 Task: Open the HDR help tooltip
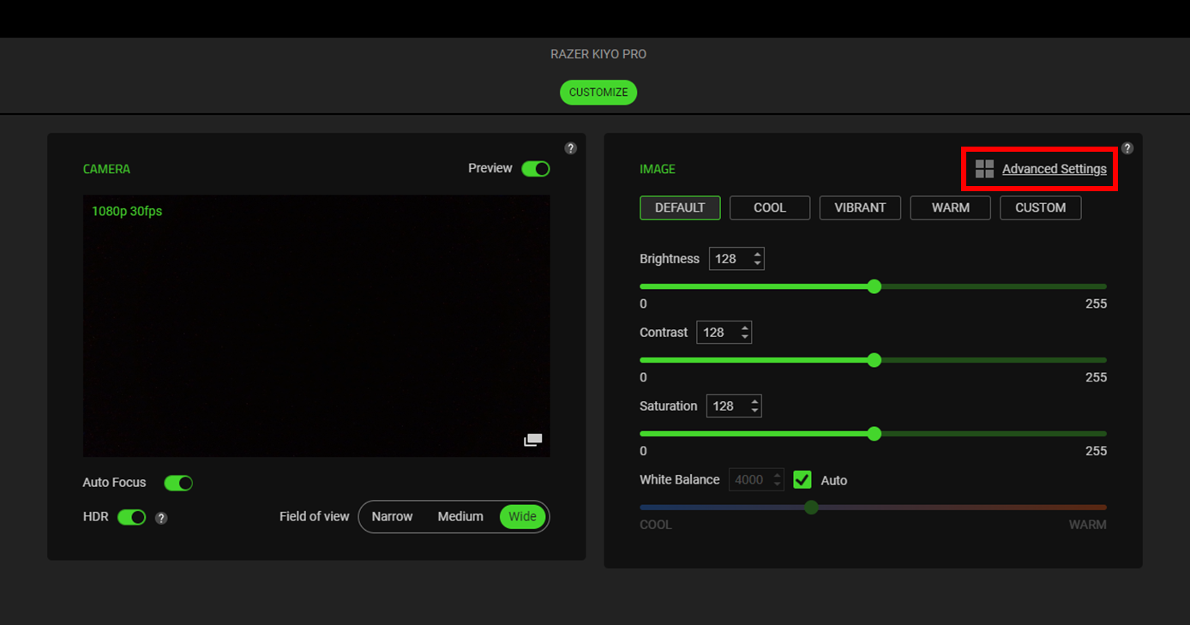pos(163,517)
